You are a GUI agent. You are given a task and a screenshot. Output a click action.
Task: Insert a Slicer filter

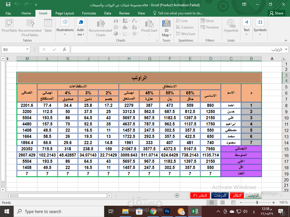[x=207, y=21]
